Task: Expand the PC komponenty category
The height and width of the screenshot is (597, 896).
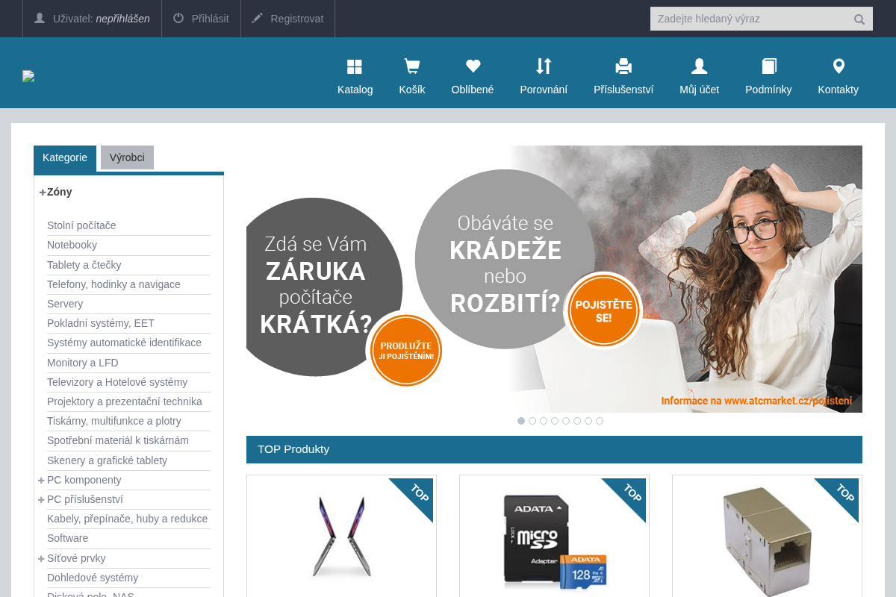Action: [x=42, y=480]
